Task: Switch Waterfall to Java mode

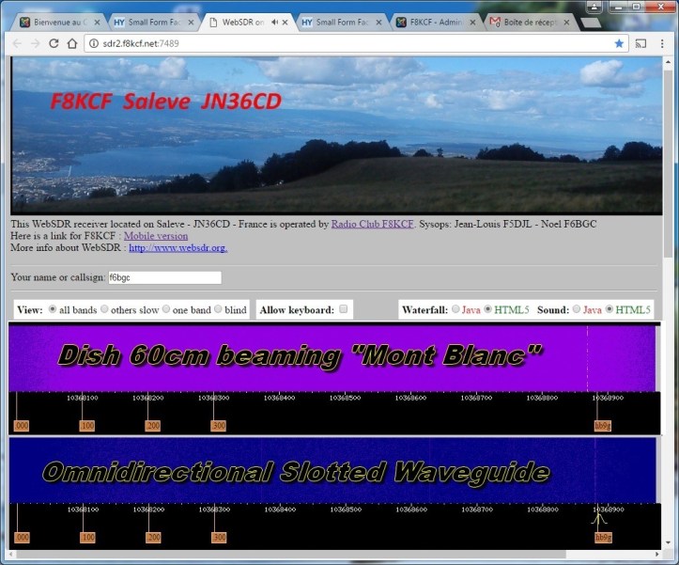Action: [x=456, y=309]
